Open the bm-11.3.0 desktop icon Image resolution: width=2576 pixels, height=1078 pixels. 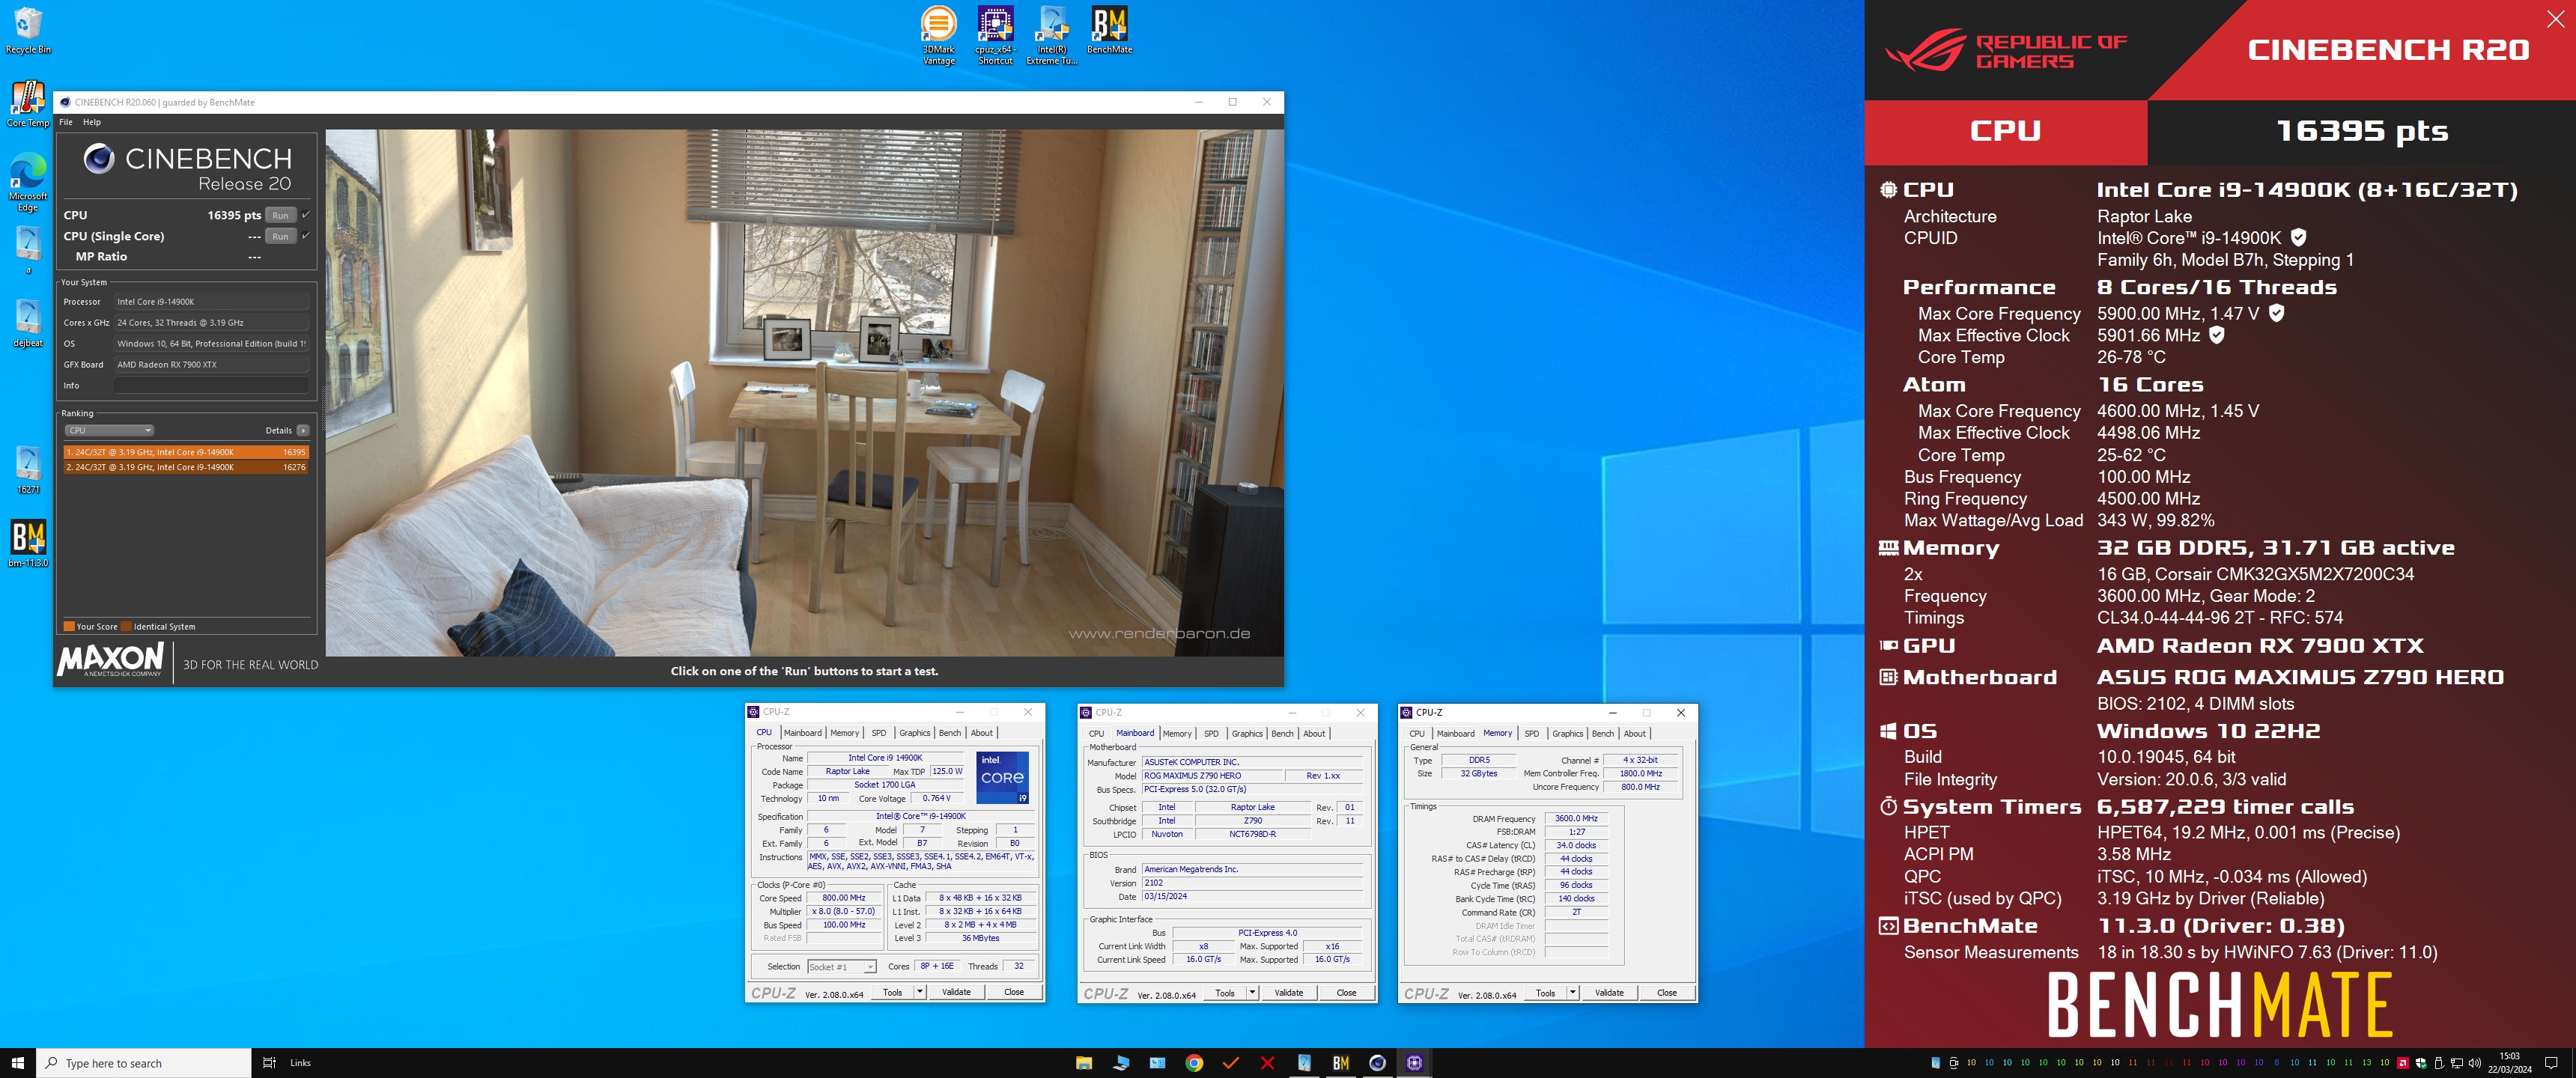click(x=28, y=543)
